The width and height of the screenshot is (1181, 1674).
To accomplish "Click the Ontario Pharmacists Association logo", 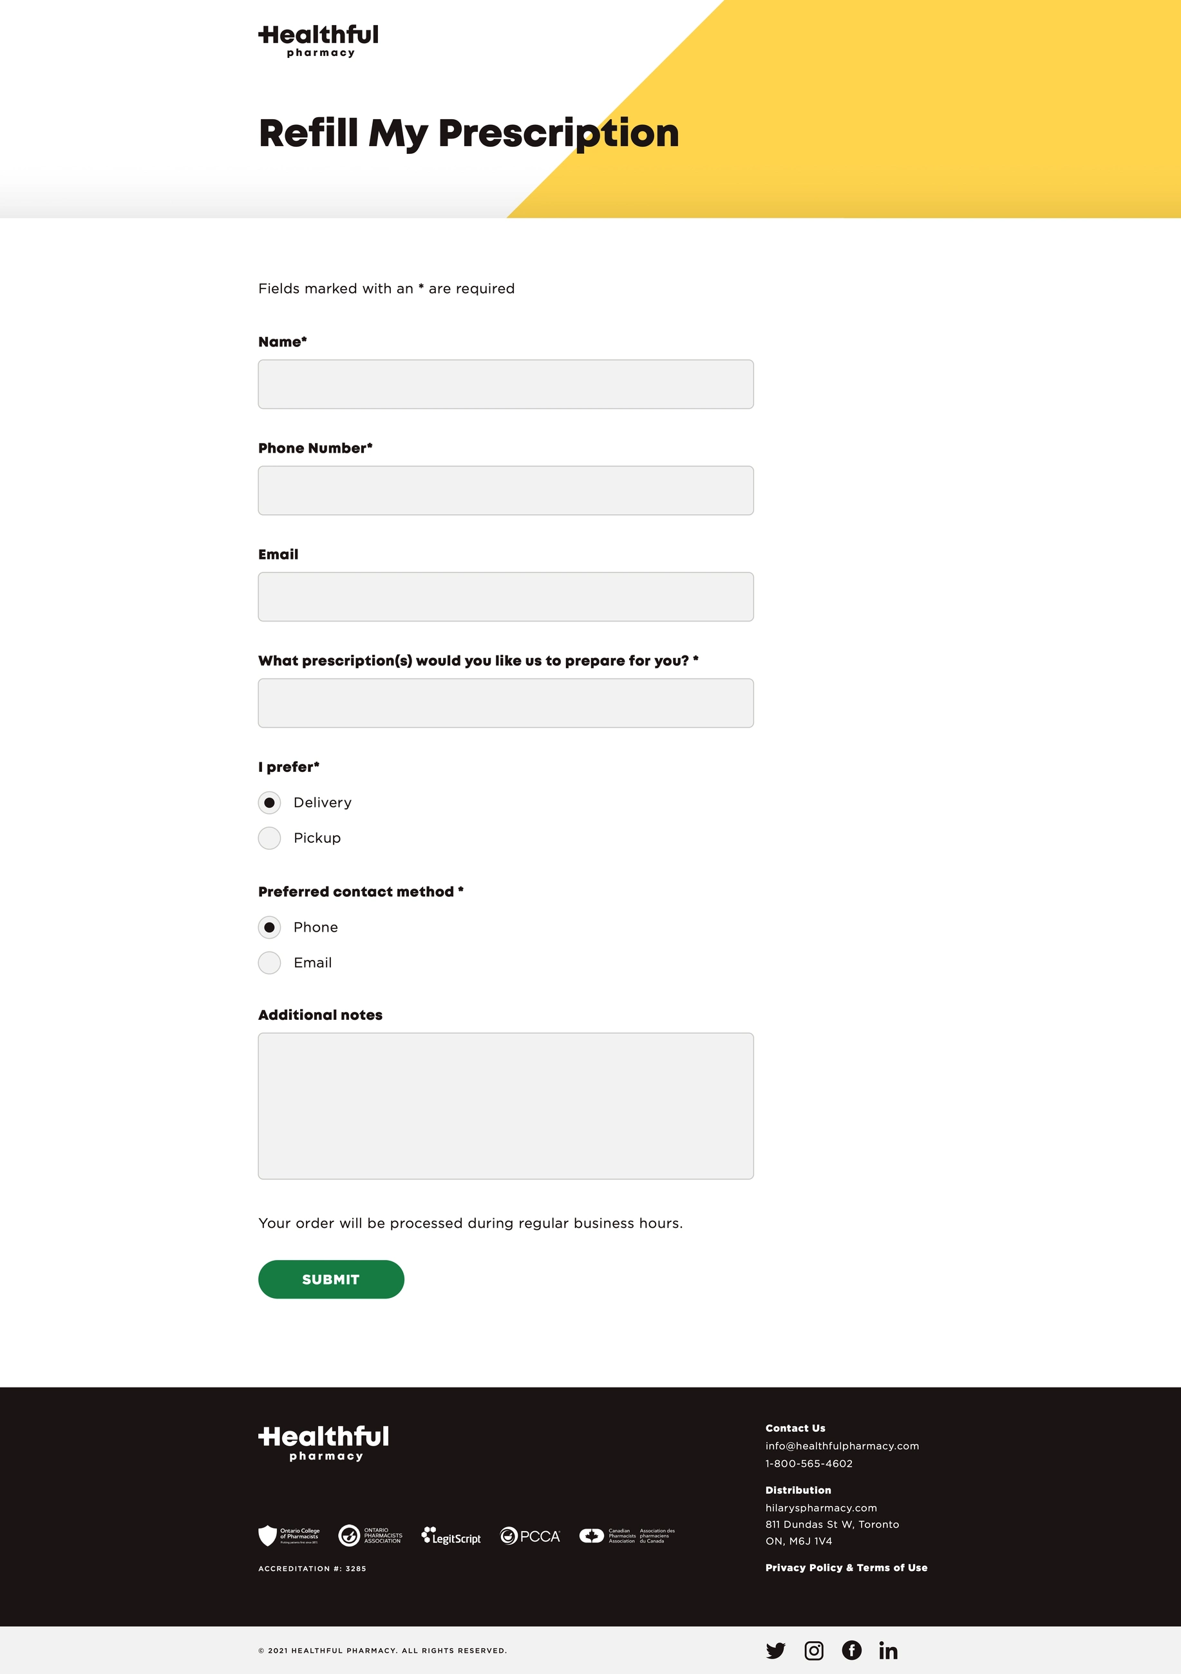I will click(x=370, y=1536).
